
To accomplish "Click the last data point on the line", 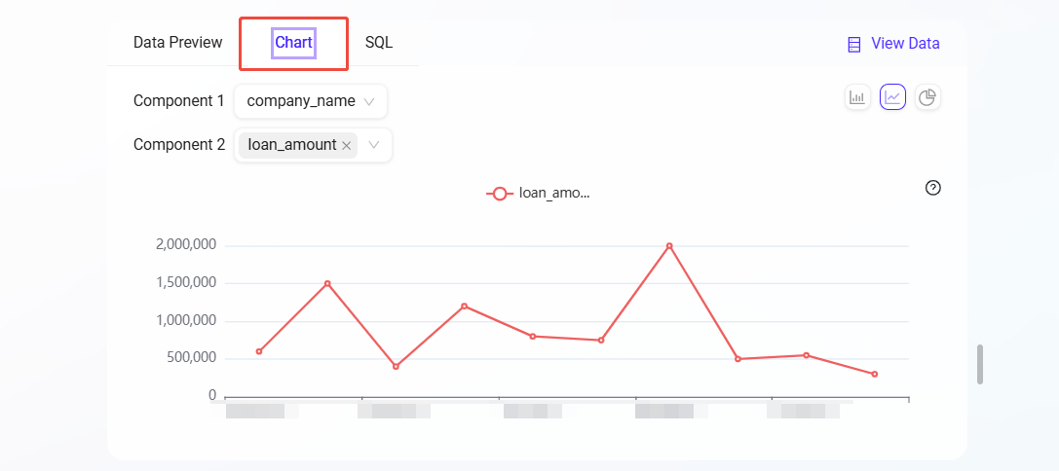I will (874, 374).
